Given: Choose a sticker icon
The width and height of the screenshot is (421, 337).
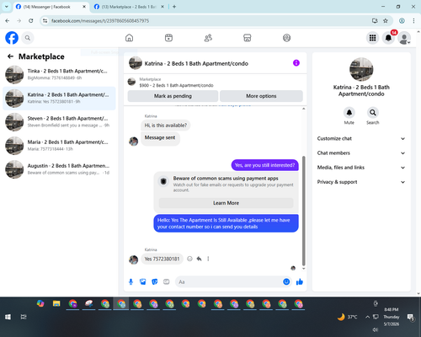Looking at the screenshot, I should (x=155, y=281).
